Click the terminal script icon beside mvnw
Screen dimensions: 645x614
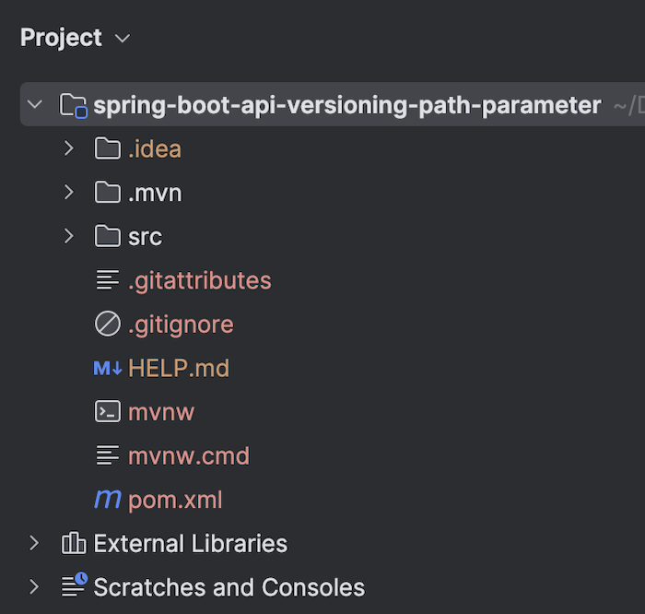tap(108, 412)
